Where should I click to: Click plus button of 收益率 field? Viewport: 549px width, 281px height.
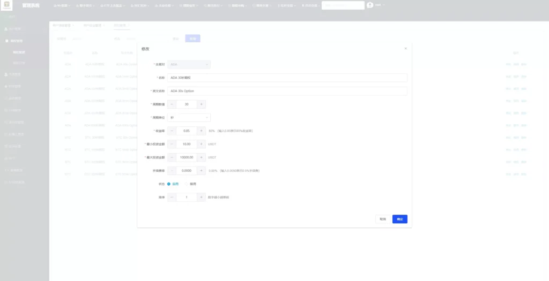(202, 131)
